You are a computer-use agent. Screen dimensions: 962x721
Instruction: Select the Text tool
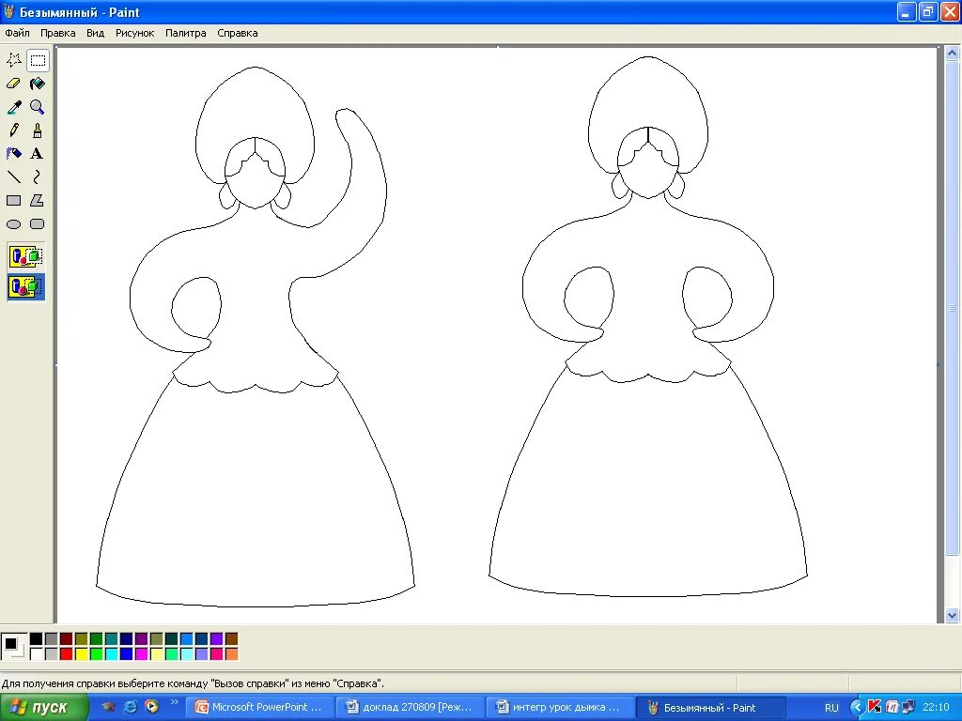[38, 153]
